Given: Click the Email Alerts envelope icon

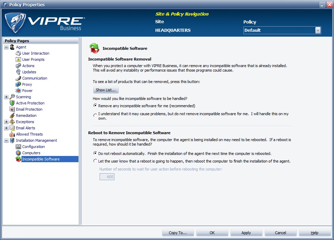Looking at the screenshot, I should point(12,128).
